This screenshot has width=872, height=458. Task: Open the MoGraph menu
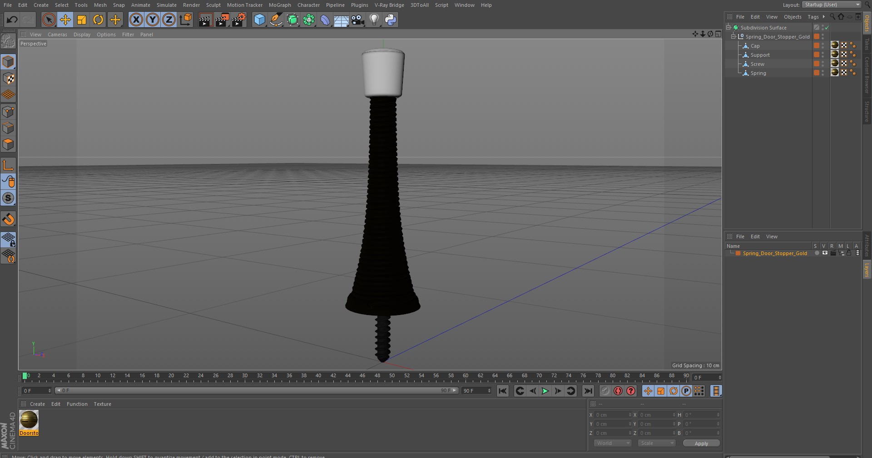280,5
